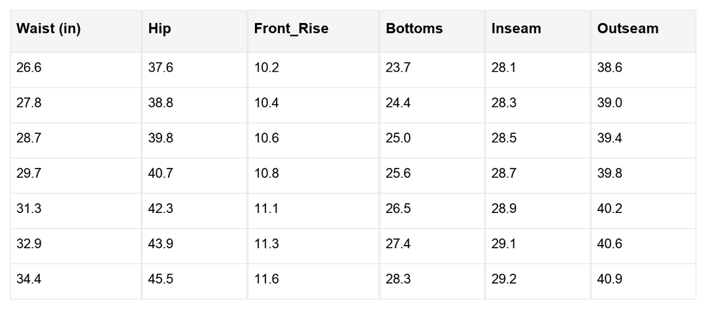Click waist value 26.6 cell
Viewport: 706px width, 309px height.
tap(29, 68)
